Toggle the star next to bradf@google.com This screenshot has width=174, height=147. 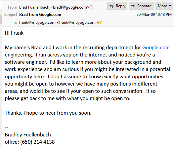pyautogui.click(x=91, y=7)
